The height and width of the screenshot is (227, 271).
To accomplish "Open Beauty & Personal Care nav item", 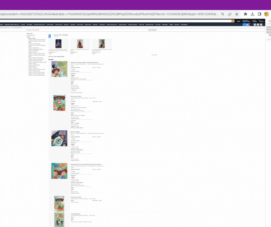I will point(39,24).
